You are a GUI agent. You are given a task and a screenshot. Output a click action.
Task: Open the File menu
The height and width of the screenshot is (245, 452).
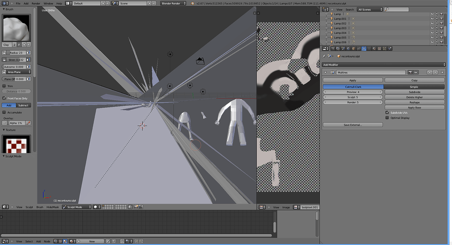click(x=18, y=4)
